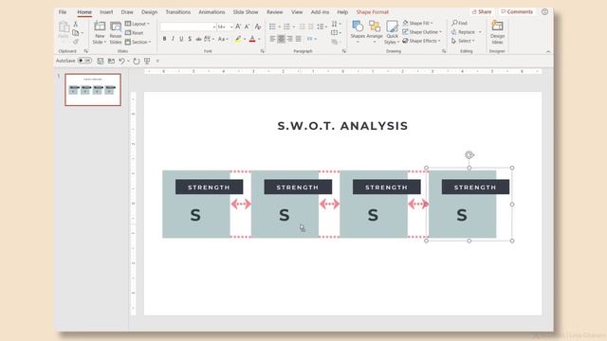Click Decrease Font Size icon
The image size is (607, 341).
click(247, 27)
